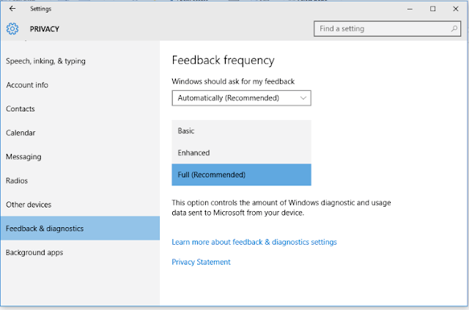Screen dimensions: 469x310
Task: Open the feedback frequency dropdown
Action: (241, 98)
